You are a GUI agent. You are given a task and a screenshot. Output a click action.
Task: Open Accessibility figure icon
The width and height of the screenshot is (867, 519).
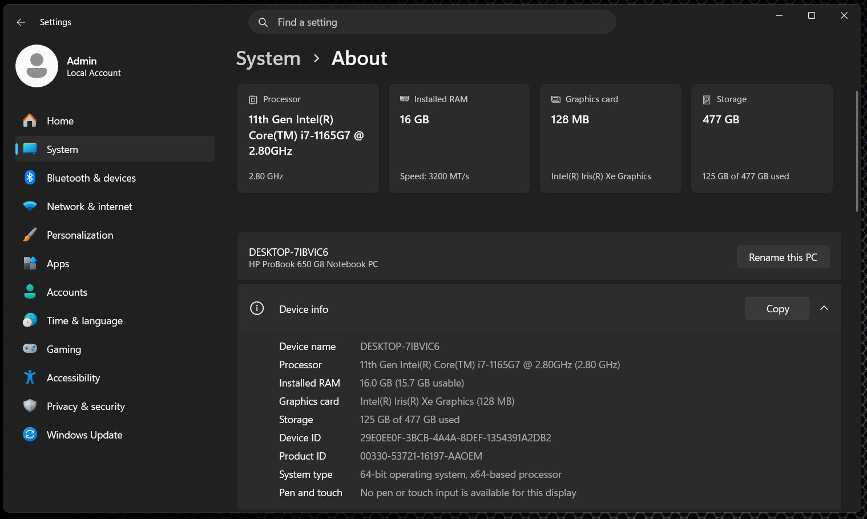point(30,377)
